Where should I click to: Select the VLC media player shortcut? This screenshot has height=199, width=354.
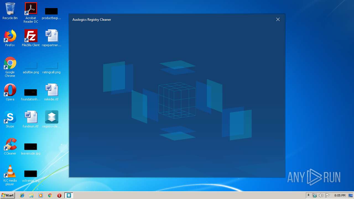10,175
